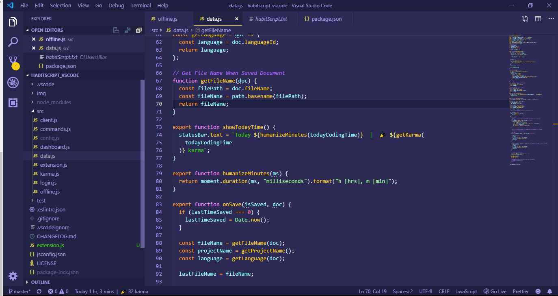Open errors and warnings count in status bar
This screenshot has width=558, height=296.
click(x=58, y=292)
